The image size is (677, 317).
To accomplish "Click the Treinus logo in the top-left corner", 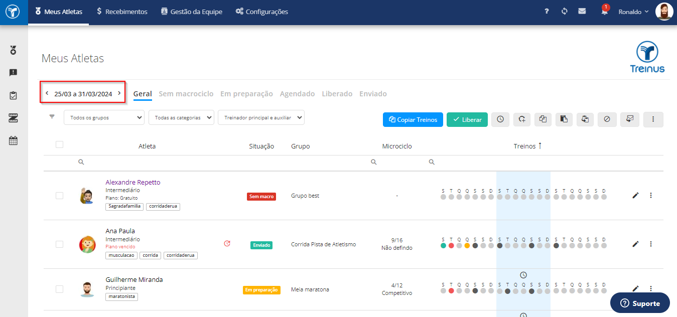I will (14, 12).
